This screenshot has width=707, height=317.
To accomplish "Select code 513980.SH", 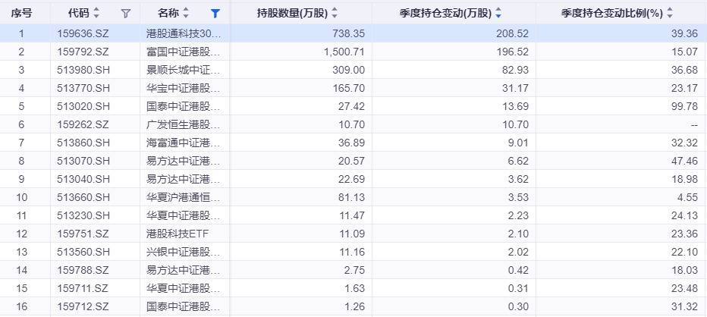I will point(83,70).
